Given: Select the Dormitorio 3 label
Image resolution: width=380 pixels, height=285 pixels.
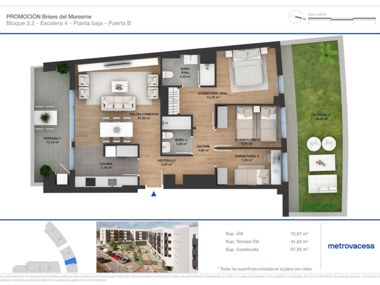Looking at the screenshot, I should (247, 156).
